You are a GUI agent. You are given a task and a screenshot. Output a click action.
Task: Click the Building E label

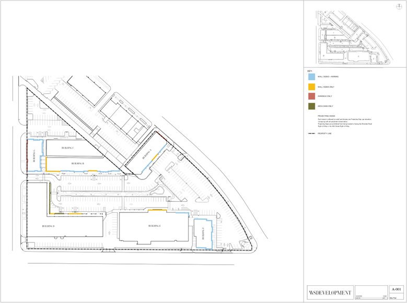[x=154, y=225]
